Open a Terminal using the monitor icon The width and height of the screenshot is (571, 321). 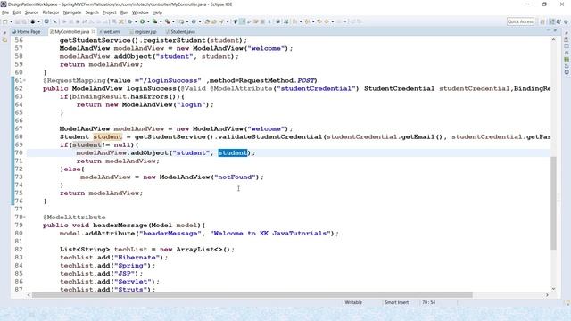[46, 21]
